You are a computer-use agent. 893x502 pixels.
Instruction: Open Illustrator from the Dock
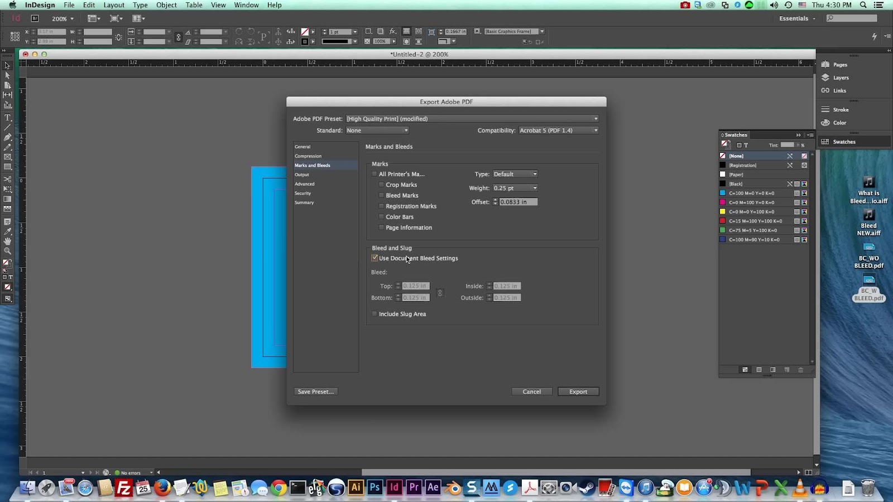356,487
